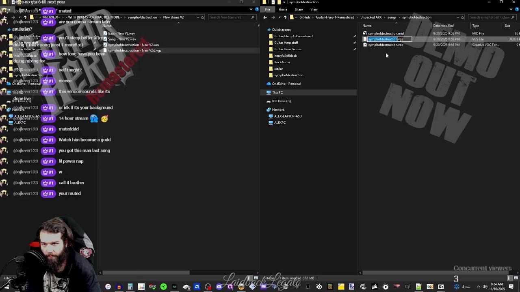Viewport: 520px width, 292px height.
Task: Open Guitar Hero stuff in right Quick access list
Action: click(286, 43)
